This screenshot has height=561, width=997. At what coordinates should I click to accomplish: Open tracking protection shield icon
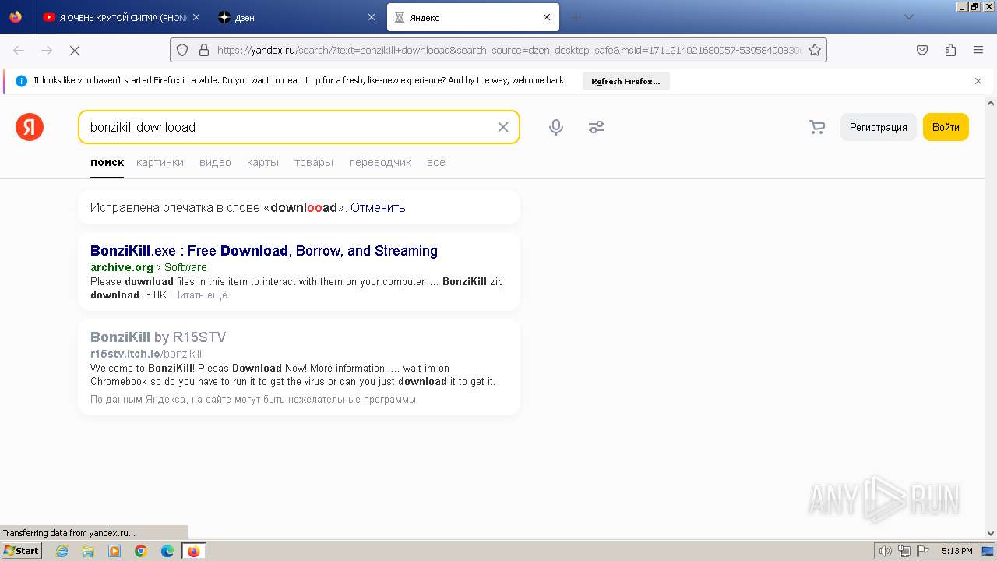182,50
